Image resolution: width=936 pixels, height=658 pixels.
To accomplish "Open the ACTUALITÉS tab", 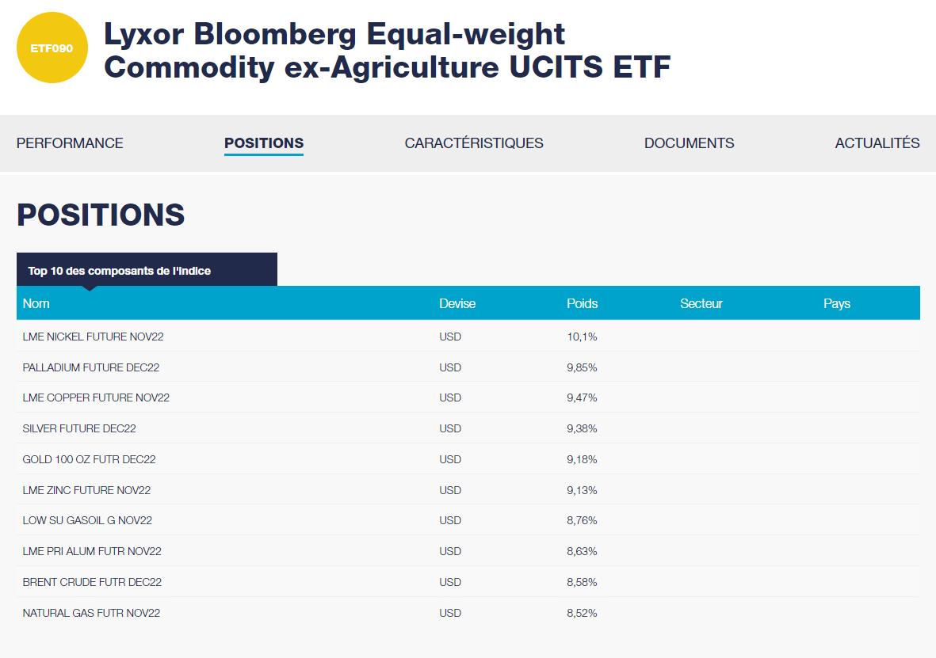I will [877, 143].
